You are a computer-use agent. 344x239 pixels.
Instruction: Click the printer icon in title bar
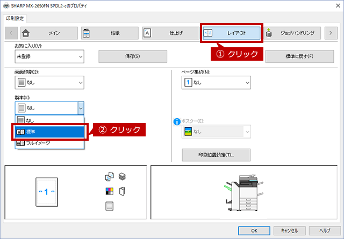6,6
